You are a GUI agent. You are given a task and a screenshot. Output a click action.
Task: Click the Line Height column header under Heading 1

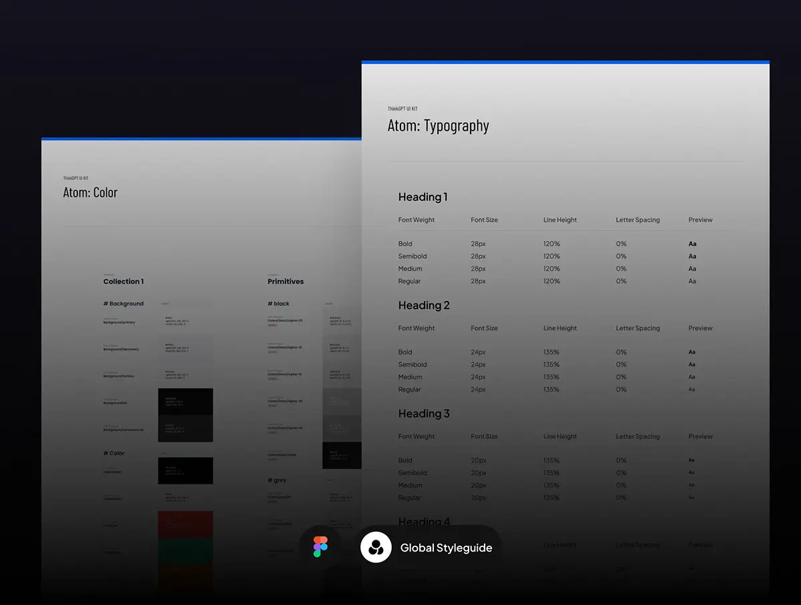[560, 220]
